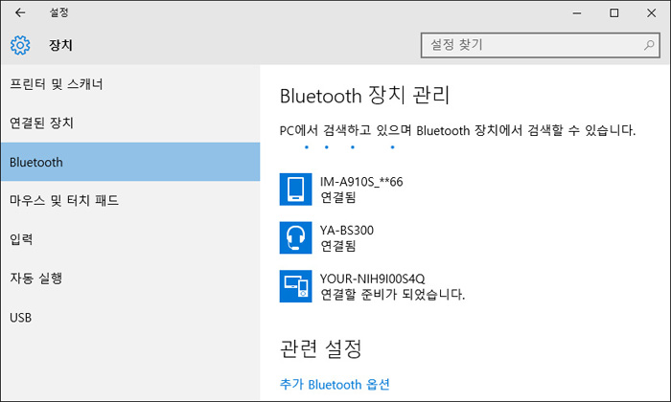Click the settings gear icon beside 장치
The image size is (671, 402).
pyautogui.click(x=20, y=45)
